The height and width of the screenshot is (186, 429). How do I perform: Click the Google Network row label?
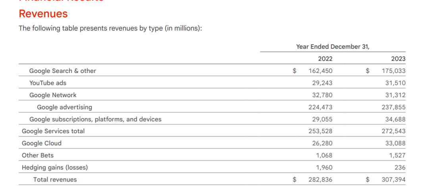tap(53, 95)
